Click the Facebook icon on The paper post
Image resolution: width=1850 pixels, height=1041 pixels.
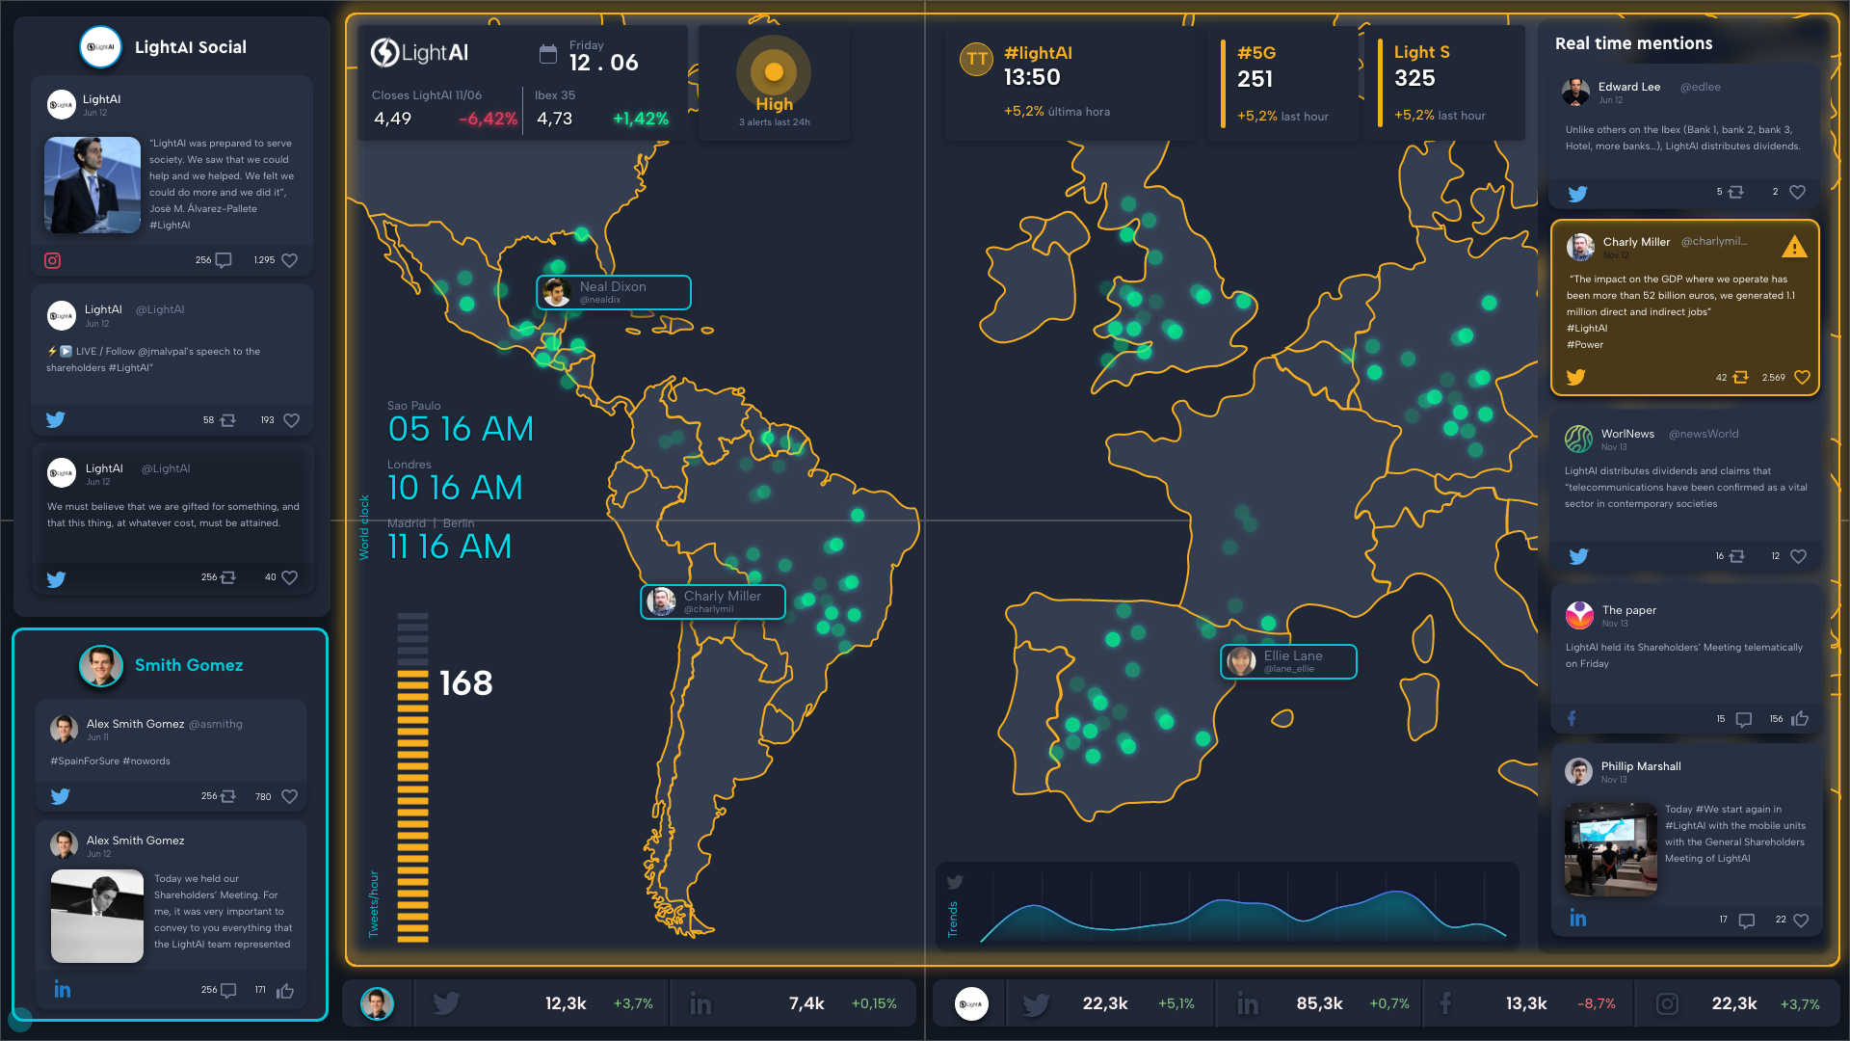point(1572,718)
